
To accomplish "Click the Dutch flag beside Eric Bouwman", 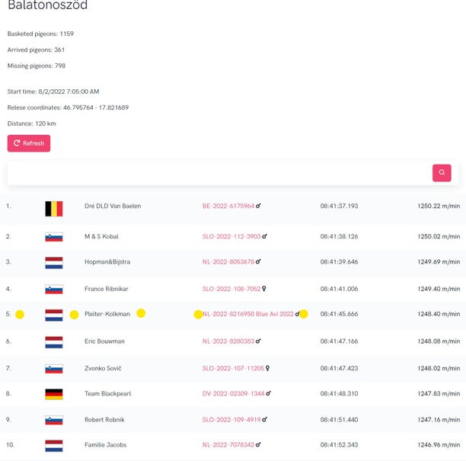I will click(54, 342).
